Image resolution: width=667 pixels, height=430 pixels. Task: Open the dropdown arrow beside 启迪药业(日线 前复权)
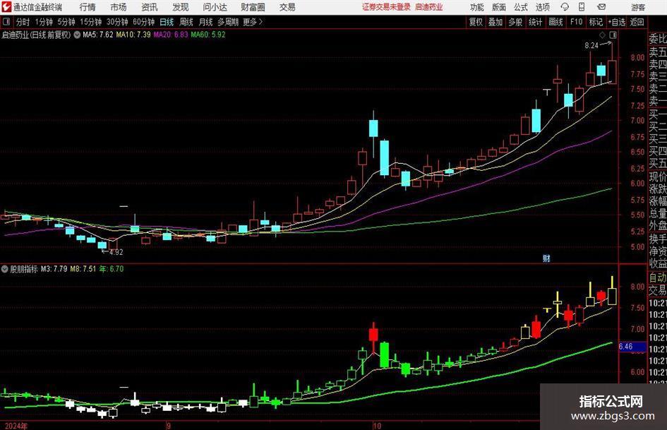(x=77, y=35)
